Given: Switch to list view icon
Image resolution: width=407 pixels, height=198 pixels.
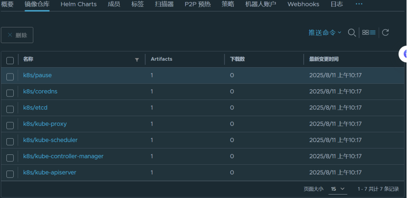Looking at the screenshot, I should pos(373,32).
